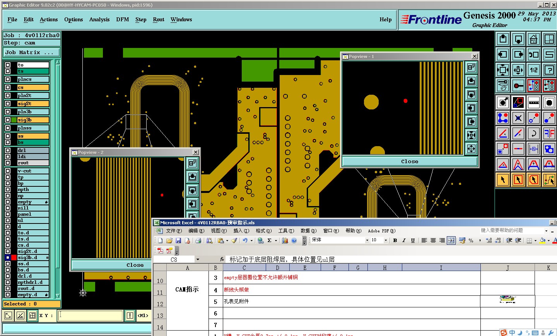
Task: Click the Job Matrix ... button
Action: 32,52
